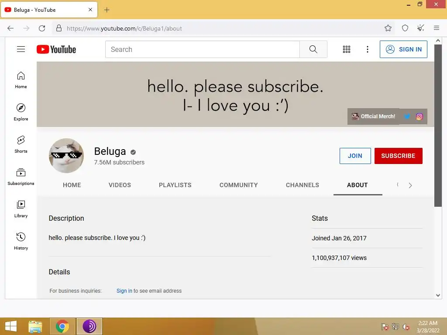Click the Beluga channel verified badge
The image size is (447, 335).
[x=133, y=152]
